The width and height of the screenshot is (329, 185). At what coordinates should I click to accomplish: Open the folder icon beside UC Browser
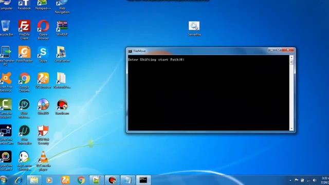pos(62,80)
